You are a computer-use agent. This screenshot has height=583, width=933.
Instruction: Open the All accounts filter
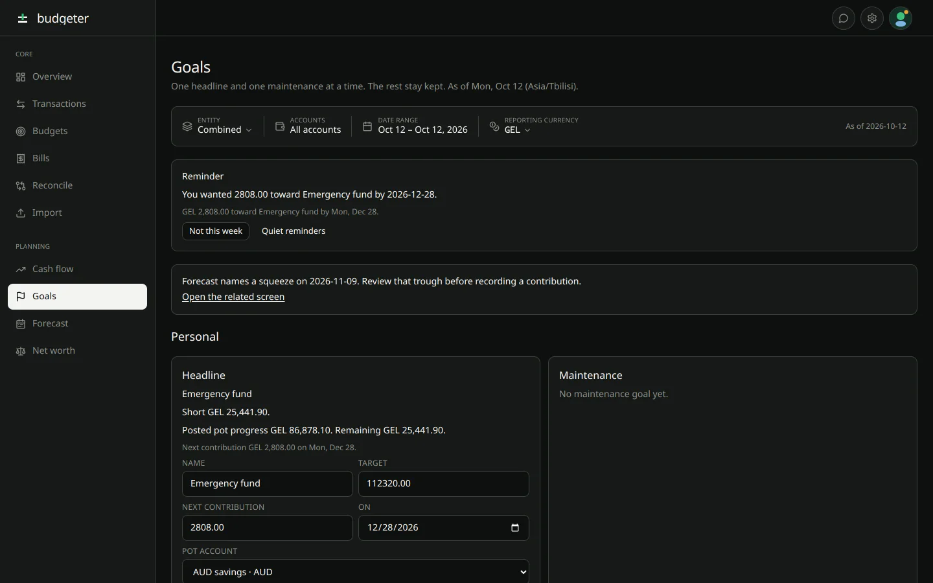click(308, 126)
